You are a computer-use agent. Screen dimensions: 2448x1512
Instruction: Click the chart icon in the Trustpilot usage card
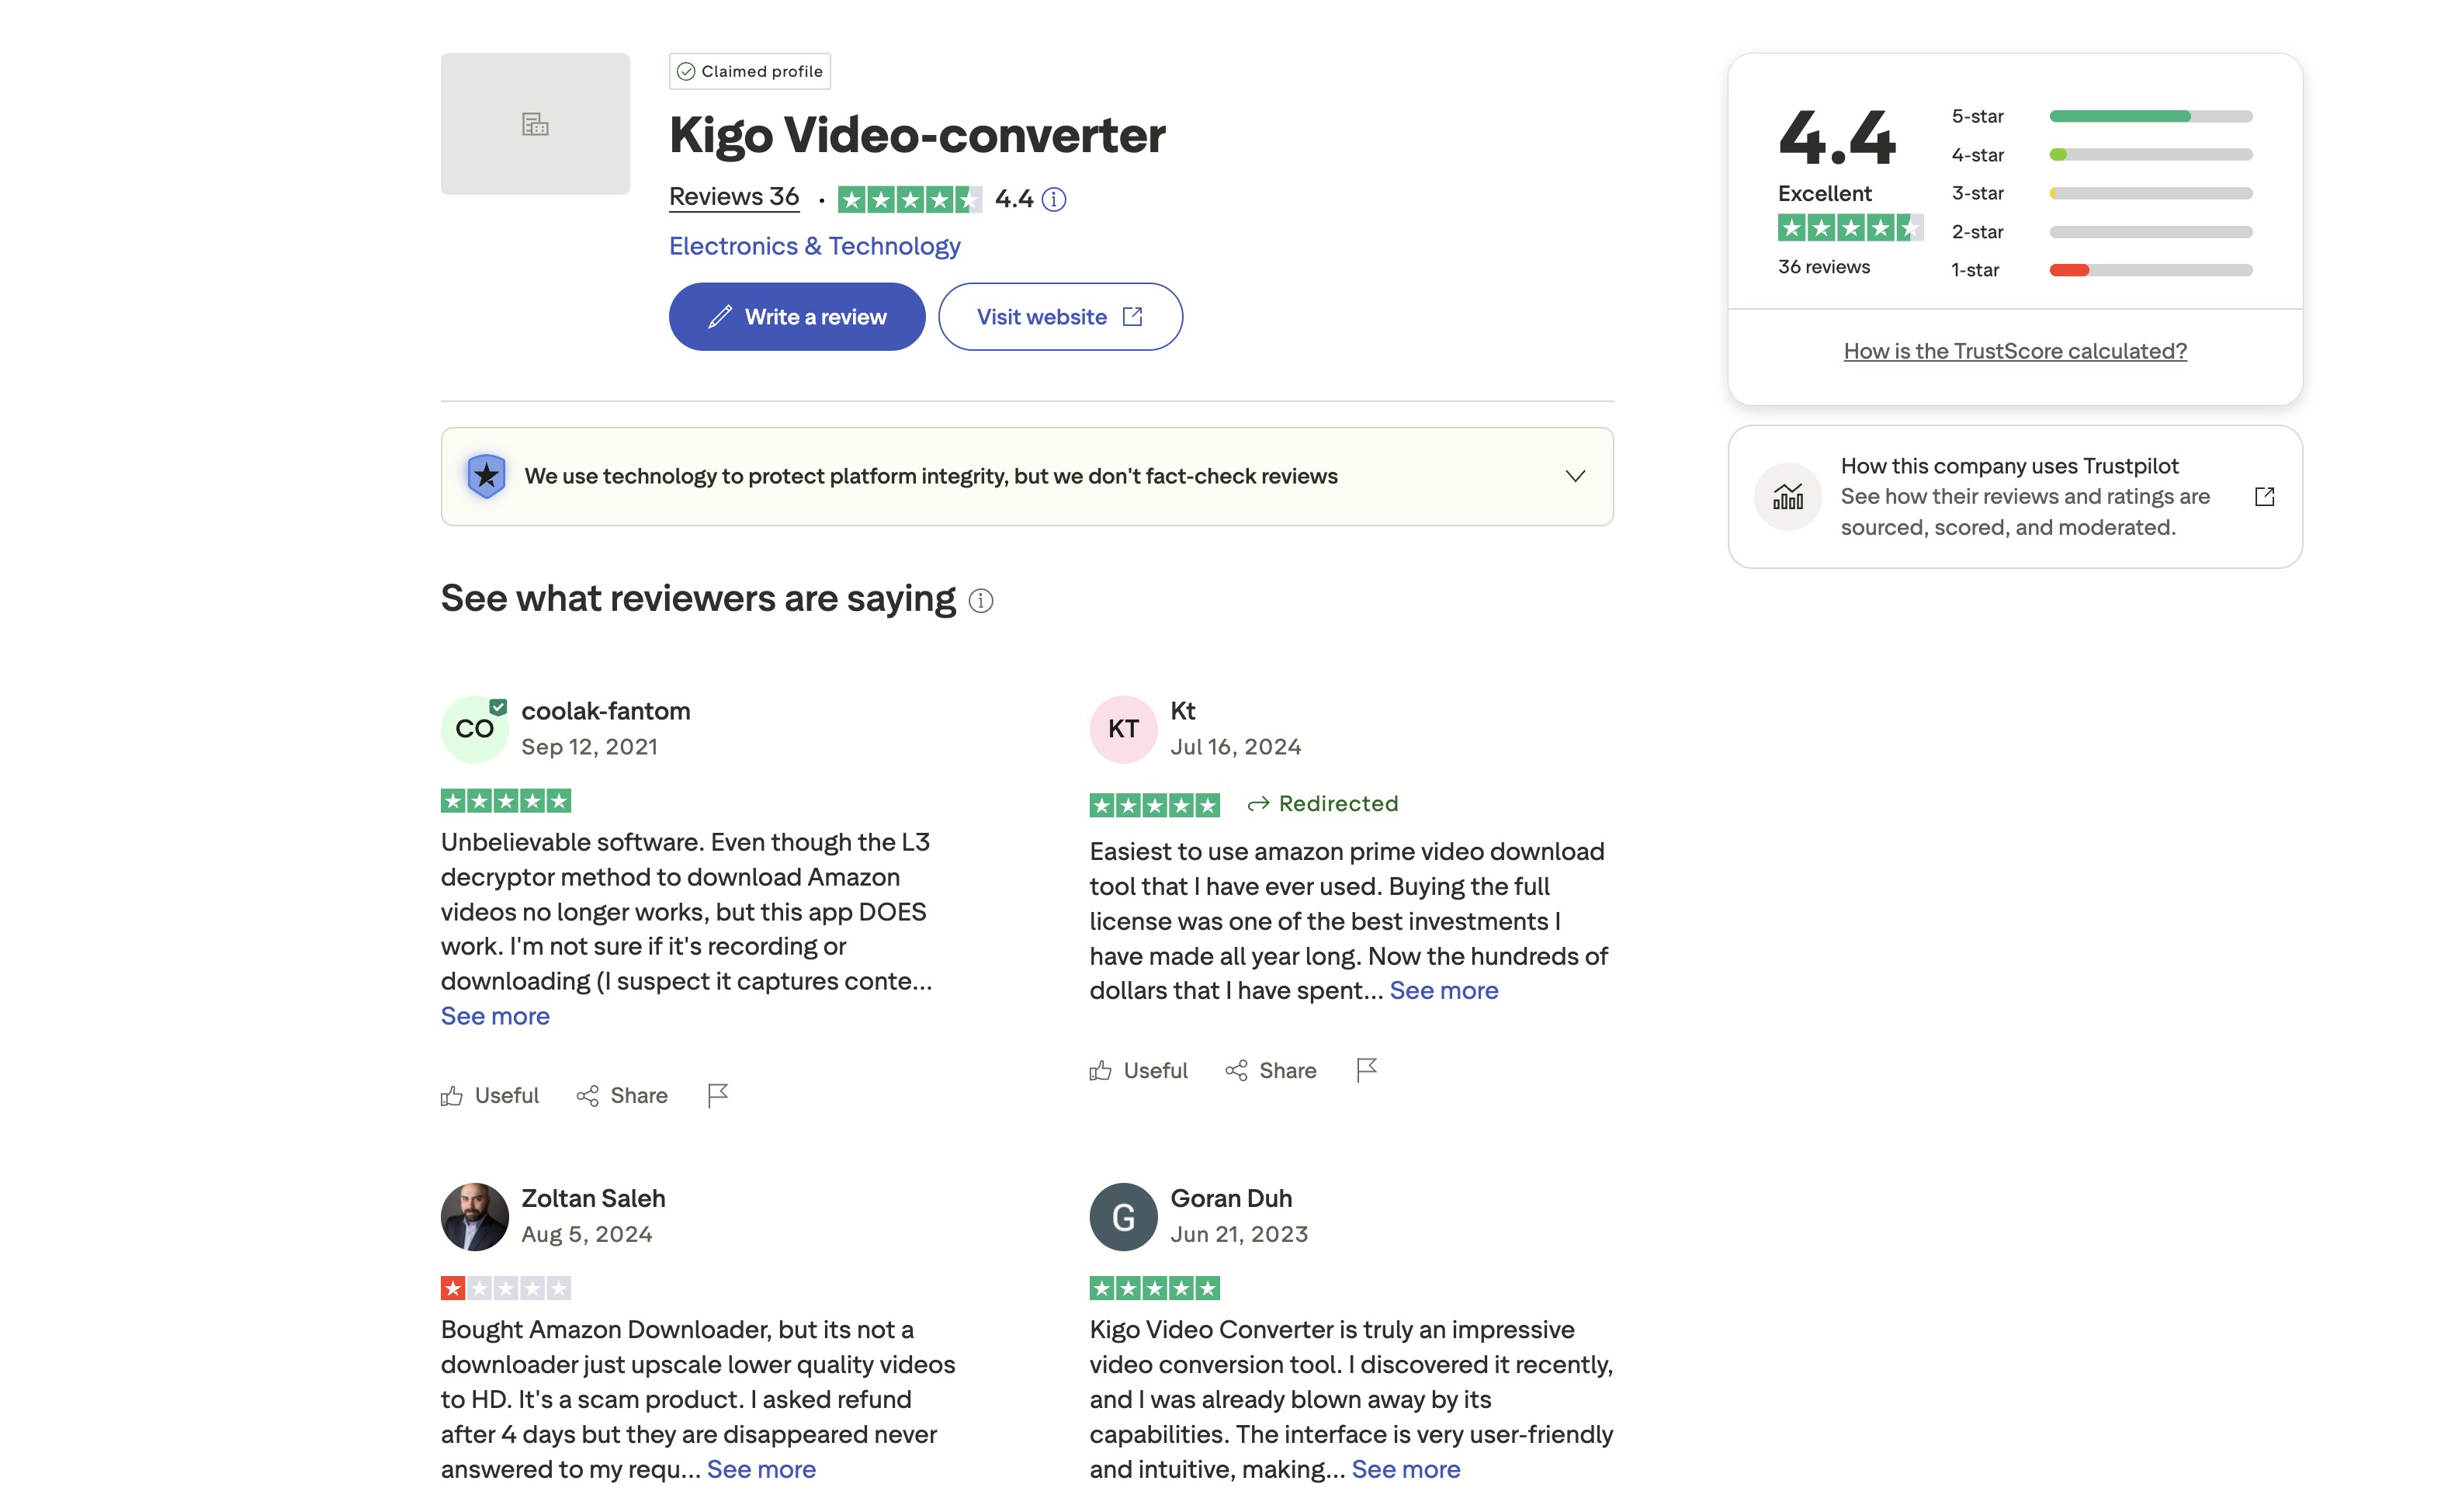[x=1787, y=496]
